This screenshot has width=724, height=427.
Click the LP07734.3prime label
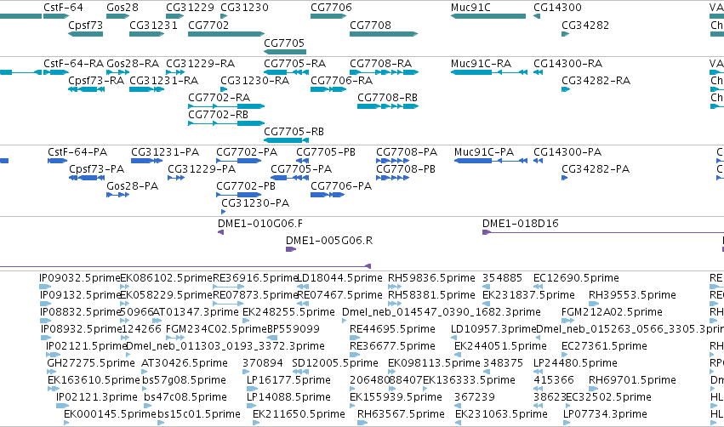605,414
